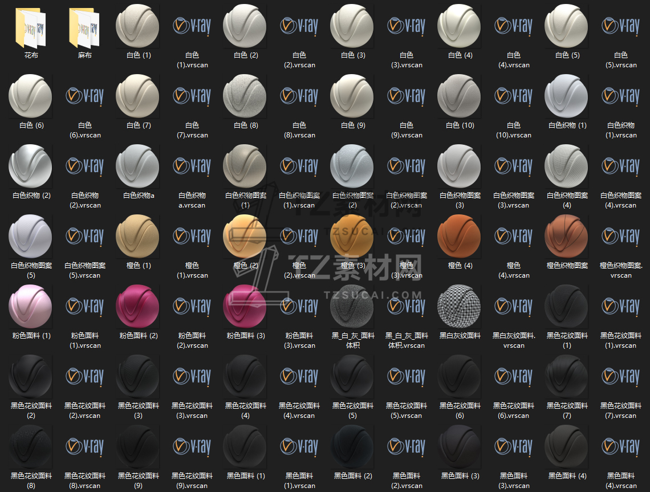The height and width of the screenshot is (492, 650).
Task: Select the 黑色花纹面料 (5) preview sphere
Action: [352, 376]
